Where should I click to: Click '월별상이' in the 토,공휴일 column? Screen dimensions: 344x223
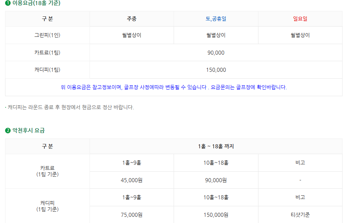click(x=216, y=35)
